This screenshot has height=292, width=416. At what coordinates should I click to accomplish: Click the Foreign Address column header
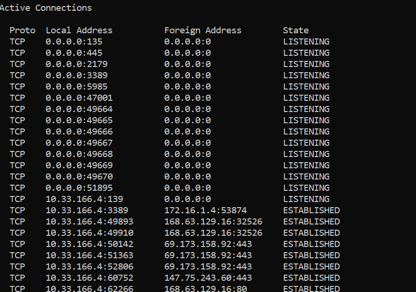point(203,31)
